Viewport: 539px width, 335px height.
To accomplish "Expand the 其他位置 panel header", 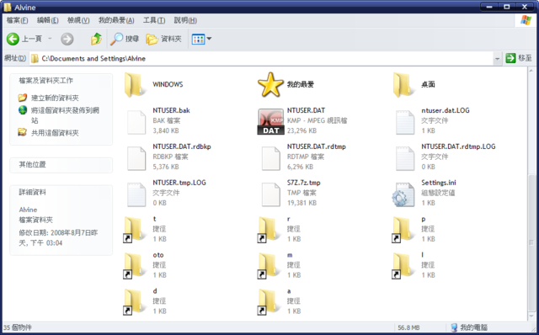I will [x=61, y=165].
